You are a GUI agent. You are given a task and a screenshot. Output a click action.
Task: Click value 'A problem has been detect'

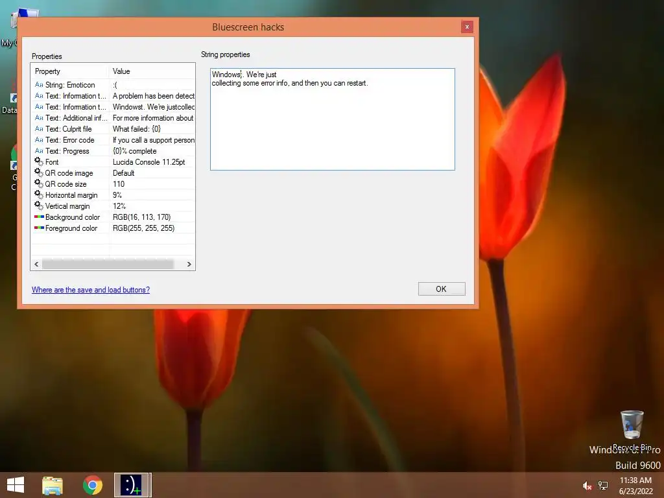(153, 96)
